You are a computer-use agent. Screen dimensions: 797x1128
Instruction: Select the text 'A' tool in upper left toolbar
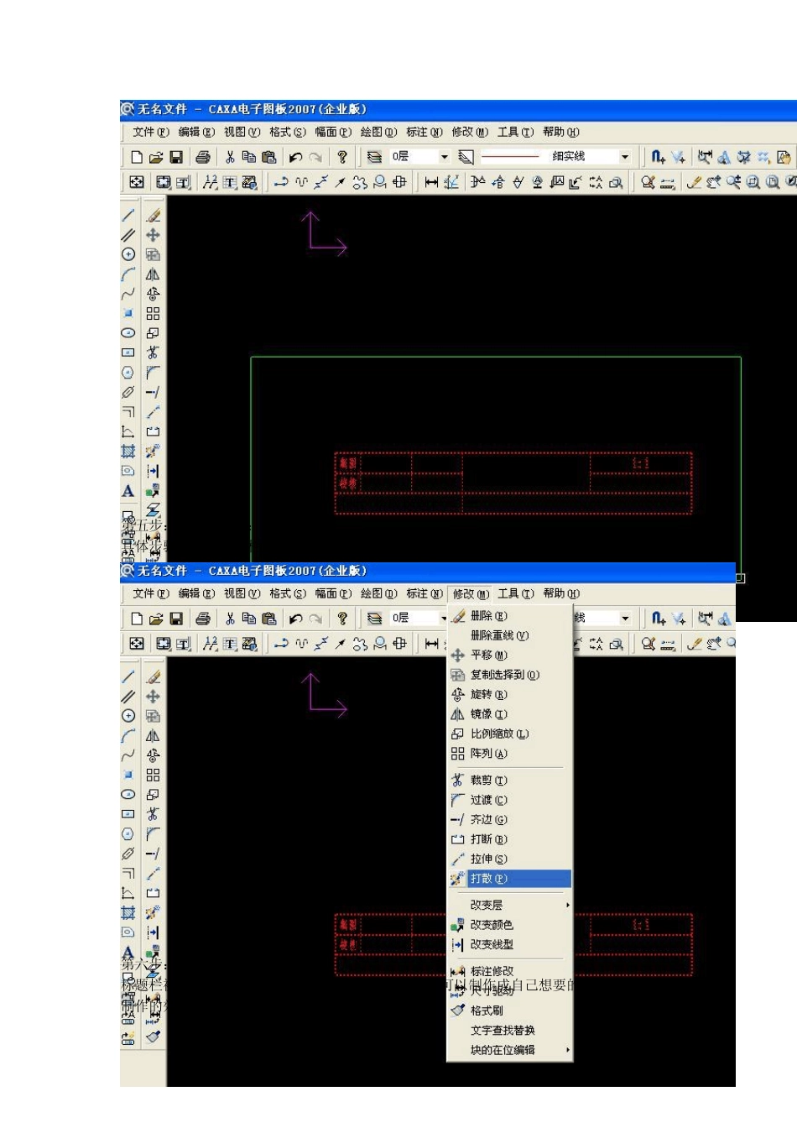pos(128,491)
